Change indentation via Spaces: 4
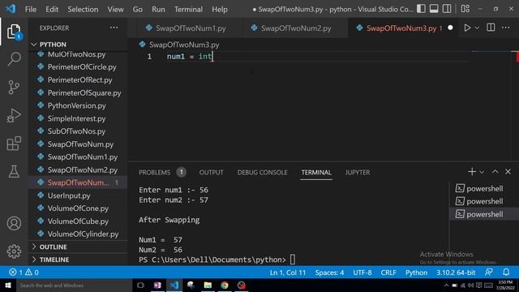This screenshot has width=519, height=292. click(329, 273)
